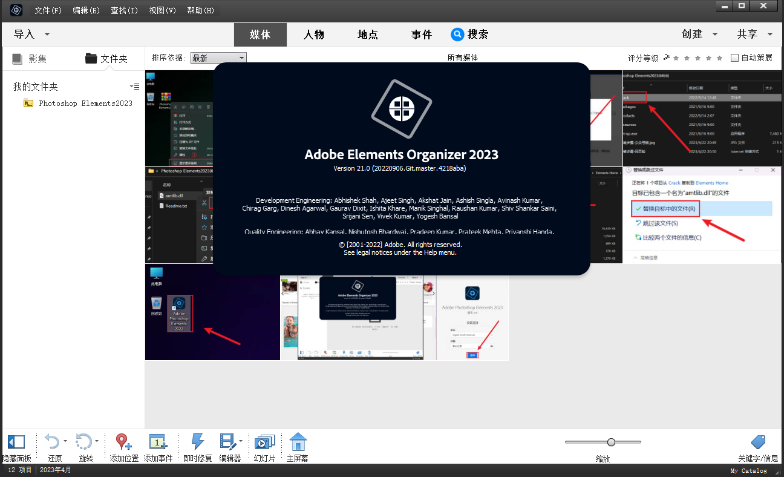Click the 还原 undo icon
784x477 pixels.
tap(53, 442)
